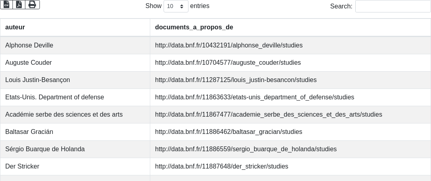The width and height of the screenshot is (431, 181).
Task: Select the Auguste Couder author cell
Action: (28, 63)
